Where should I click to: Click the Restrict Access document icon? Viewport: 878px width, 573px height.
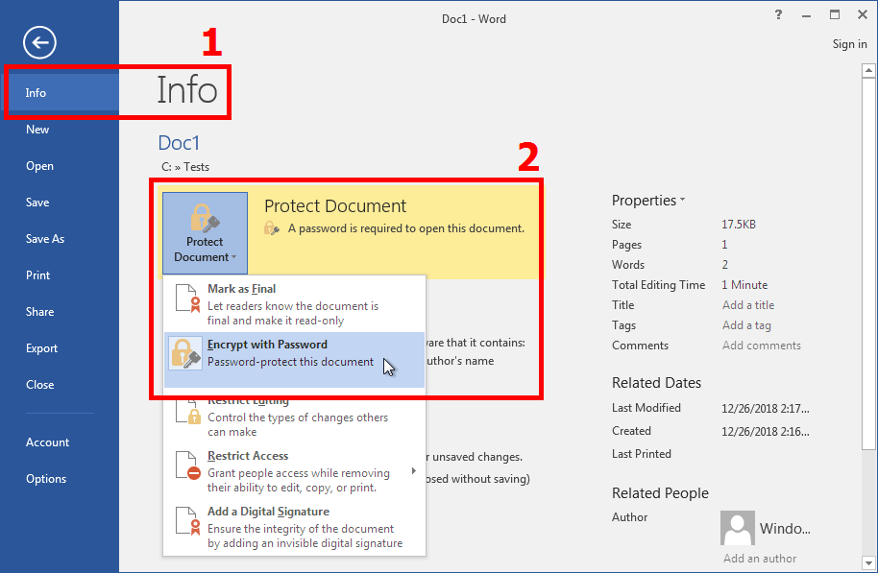click(187, 465)
